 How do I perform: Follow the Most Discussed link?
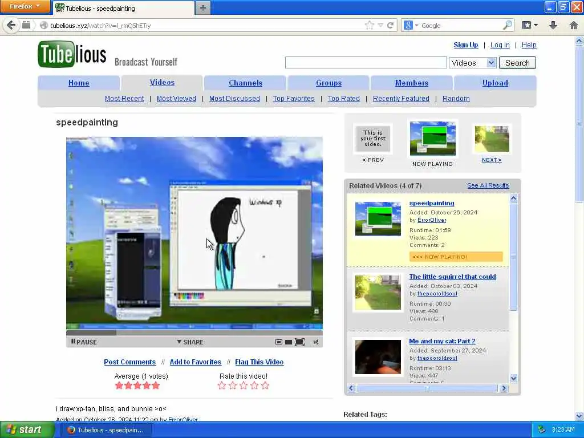coord(234,98)
